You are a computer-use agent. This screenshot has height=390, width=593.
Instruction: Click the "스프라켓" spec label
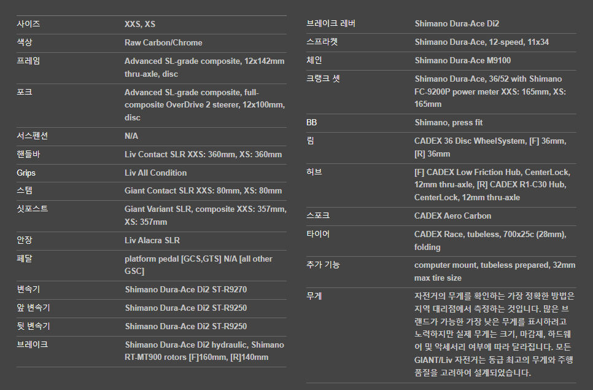click(x=322, y=42)
